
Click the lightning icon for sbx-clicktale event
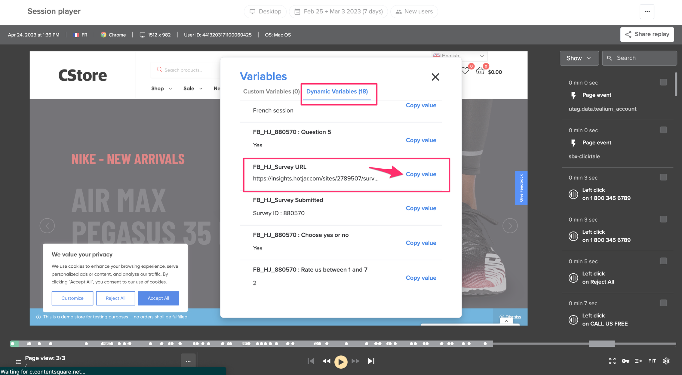click(573, 143)
